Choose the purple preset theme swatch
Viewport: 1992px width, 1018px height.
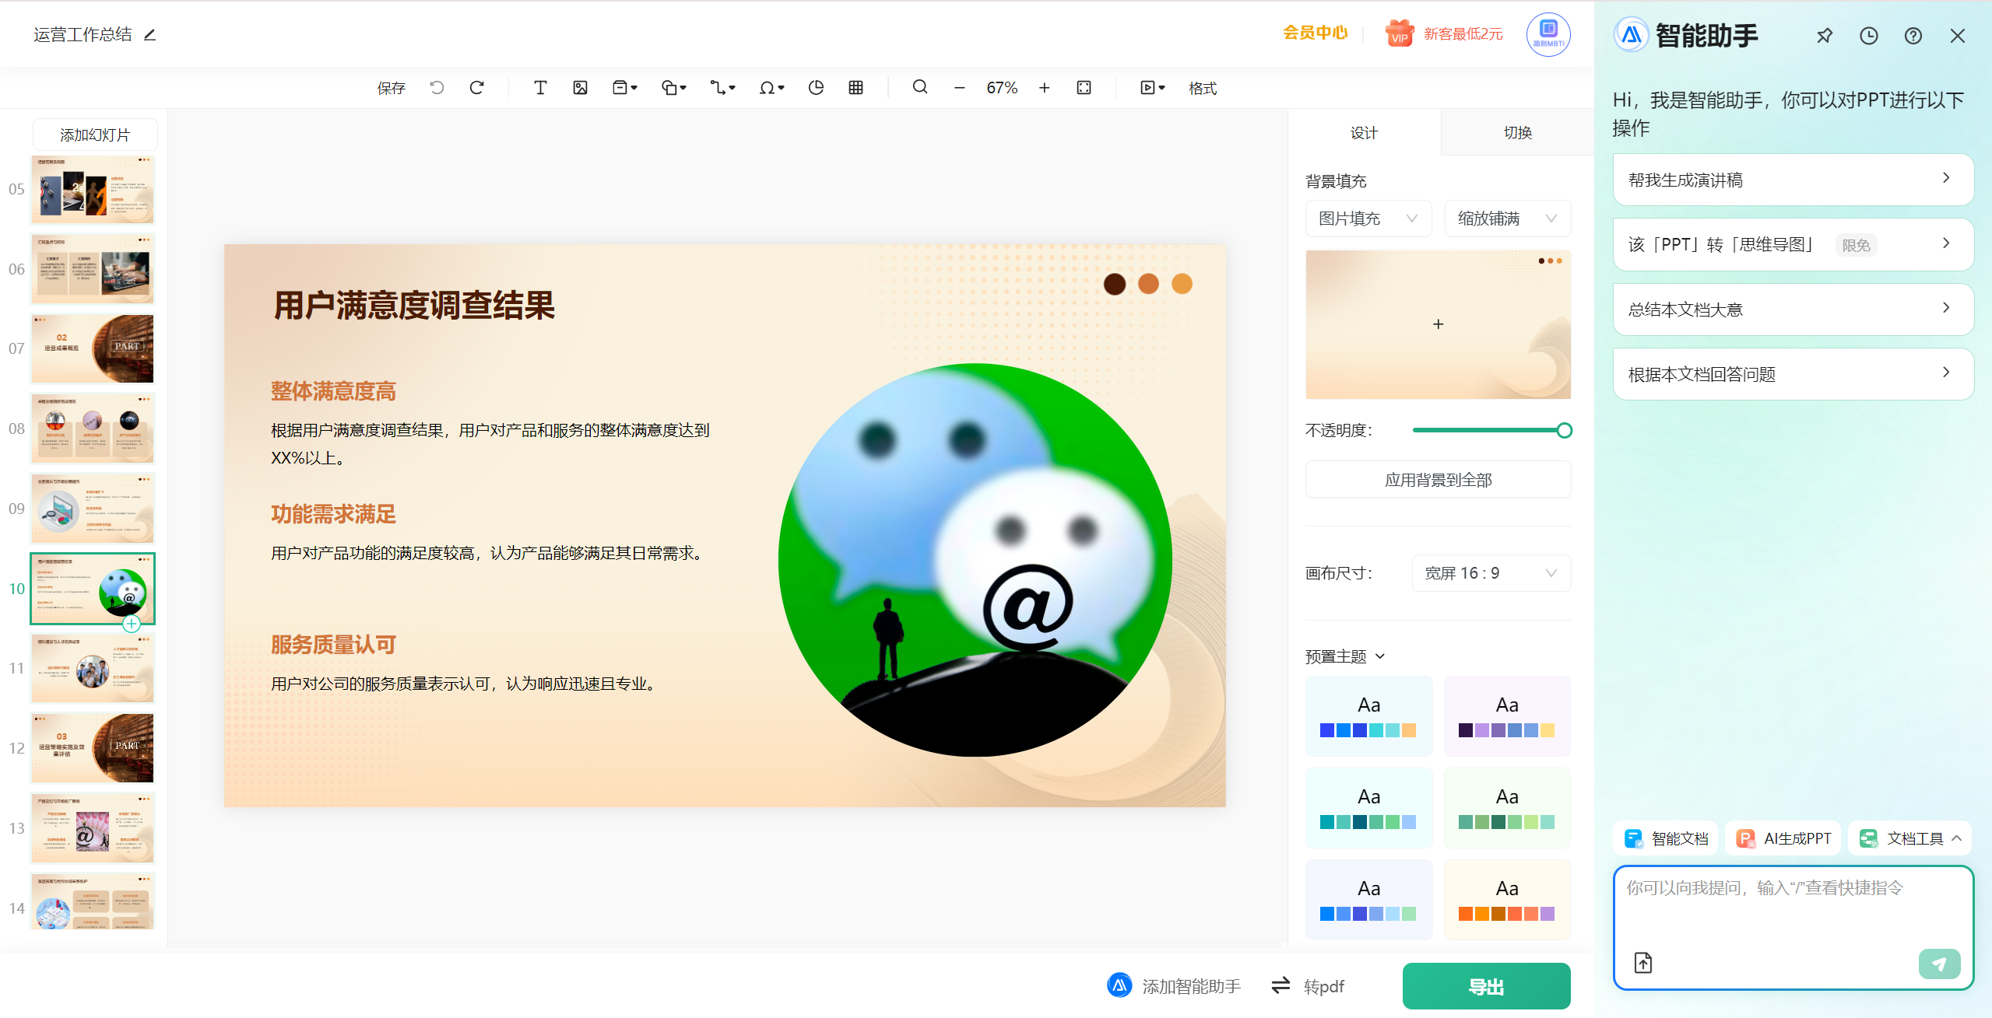pos(1507,716)
